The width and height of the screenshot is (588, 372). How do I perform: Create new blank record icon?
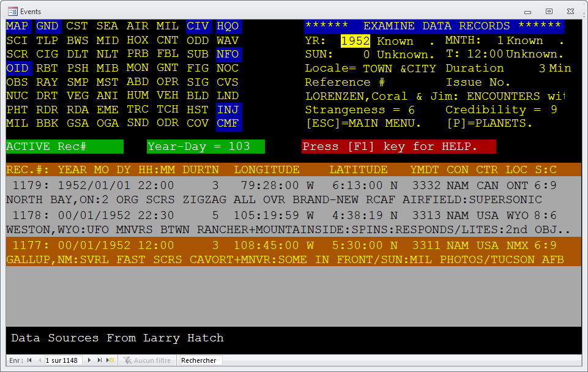(110, 360)
